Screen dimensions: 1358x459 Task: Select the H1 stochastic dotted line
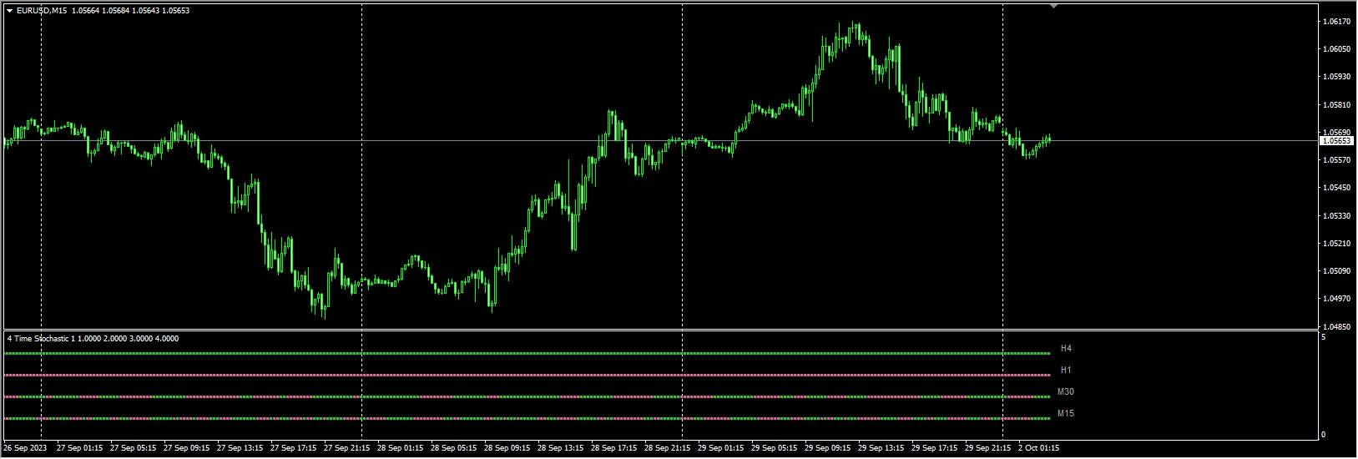pos(527,376)
